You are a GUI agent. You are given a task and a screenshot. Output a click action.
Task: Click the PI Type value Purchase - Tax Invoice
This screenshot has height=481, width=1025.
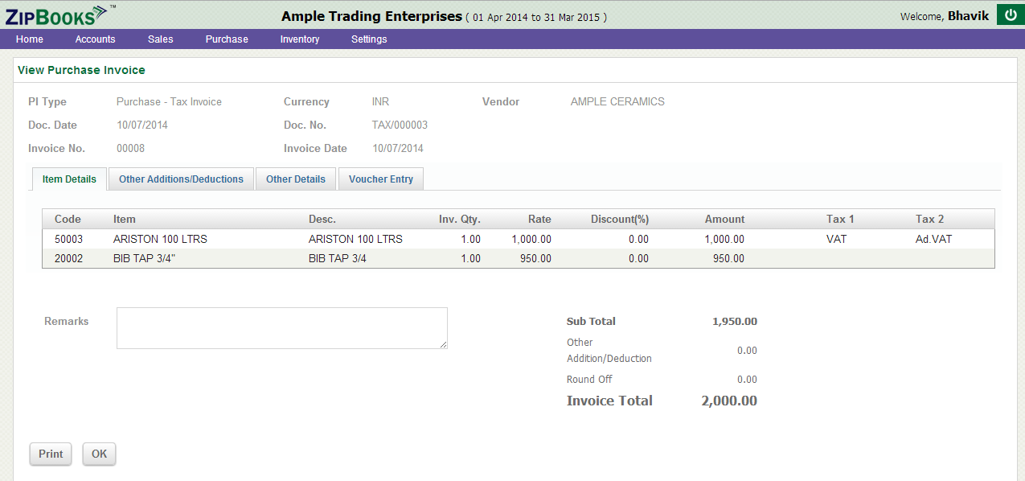point(169,101)
